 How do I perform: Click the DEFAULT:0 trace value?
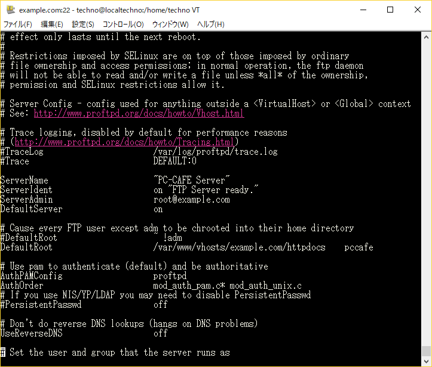pyautogui.click(x=175, y=161)
